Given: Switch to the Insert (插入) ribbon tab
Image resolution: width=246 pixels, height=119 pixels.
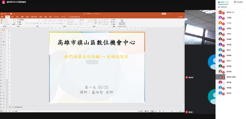Looking at the screenshot, I should point(12,17).
